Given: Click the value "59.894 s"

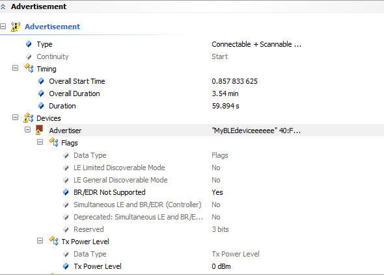Looking at the screenshot, I should tap(225, 106).
